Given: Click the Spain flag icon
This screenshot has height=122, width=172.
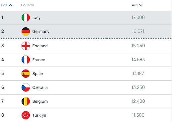Looking at the screenshot, I should (x=26, y=74).
